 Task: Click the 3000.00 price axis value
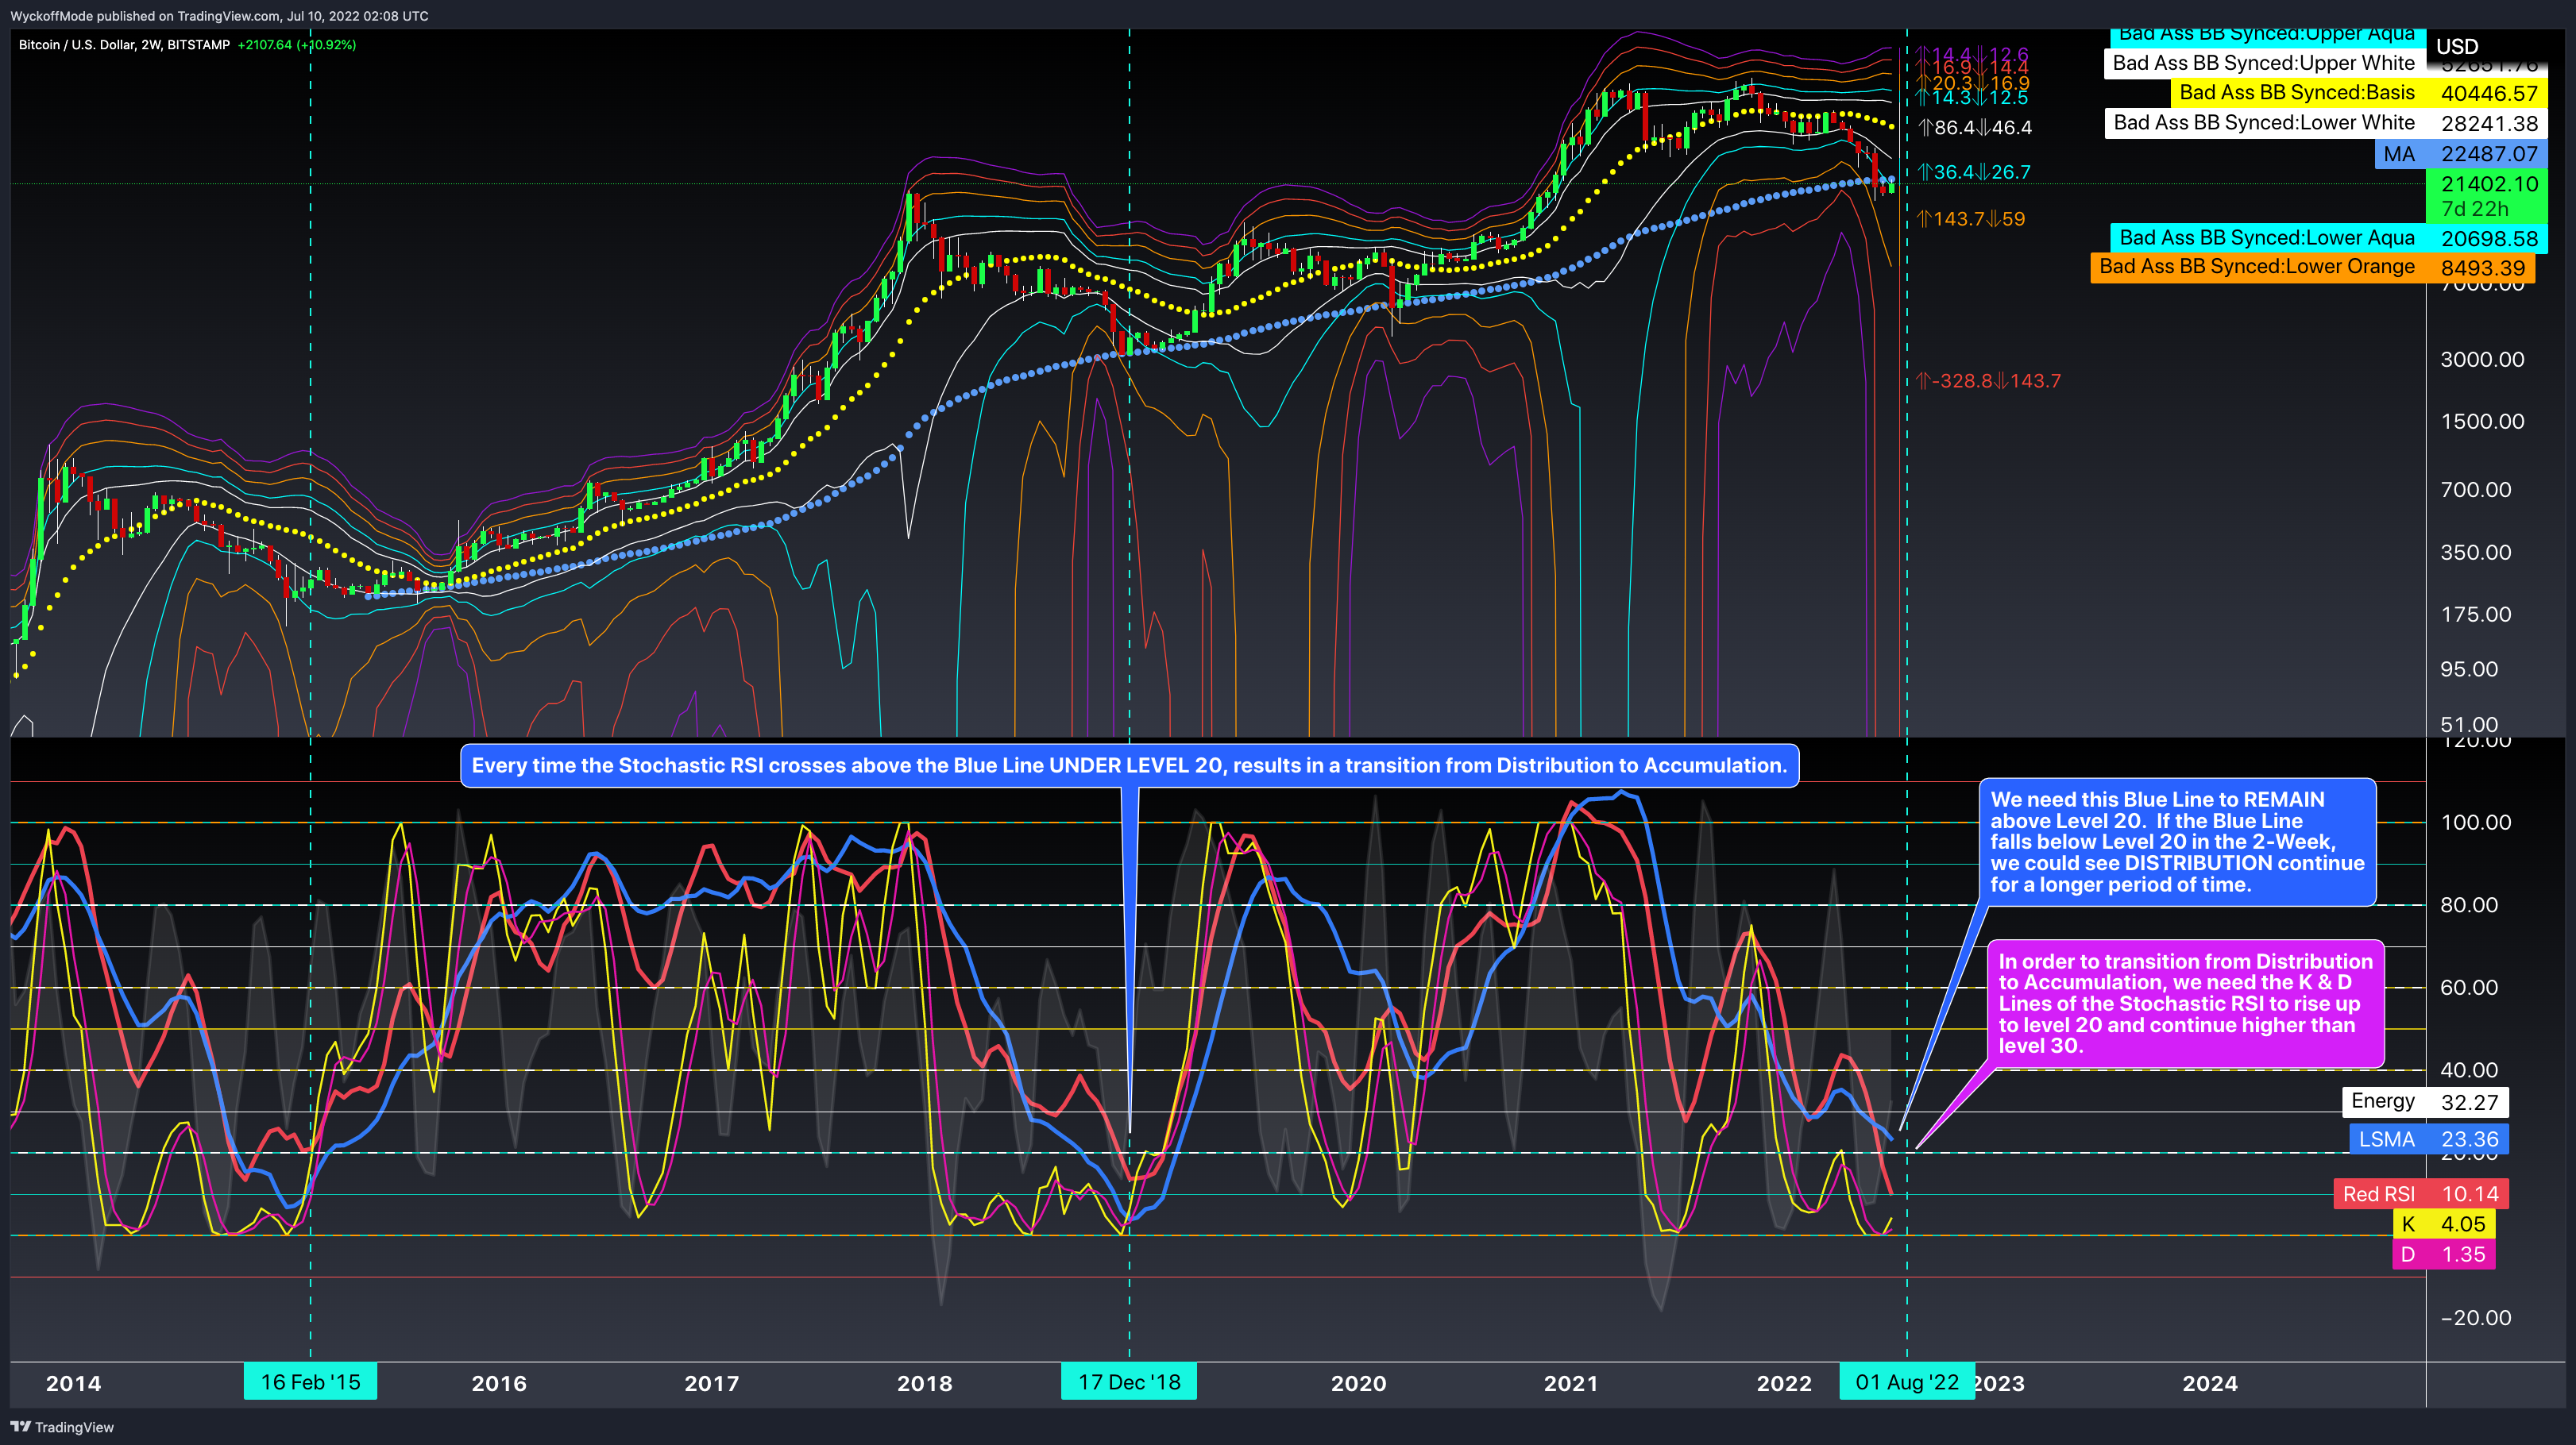click(2482, 359)
